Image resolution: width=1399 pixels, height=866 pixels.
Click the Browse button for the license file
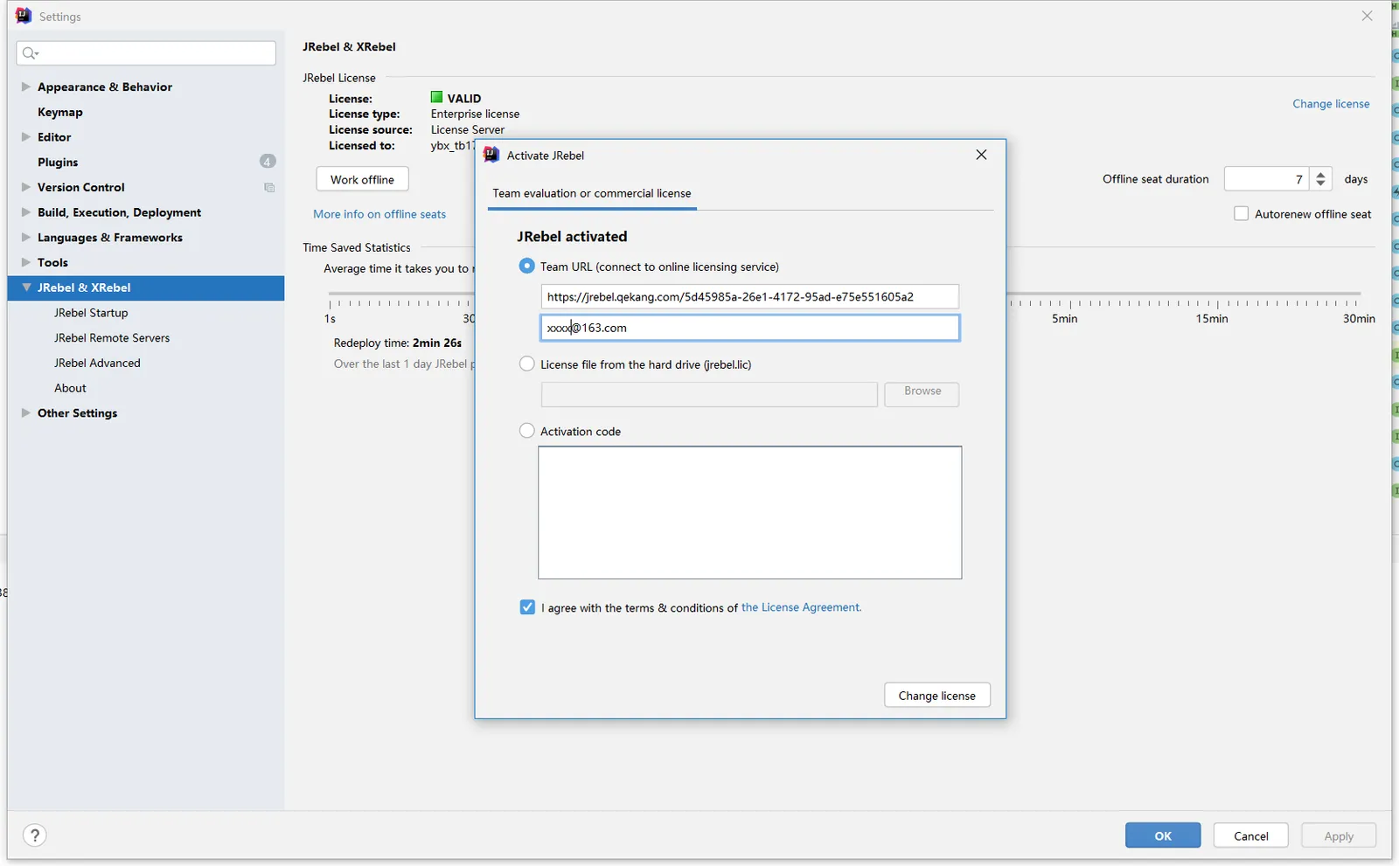pos(922,392)
